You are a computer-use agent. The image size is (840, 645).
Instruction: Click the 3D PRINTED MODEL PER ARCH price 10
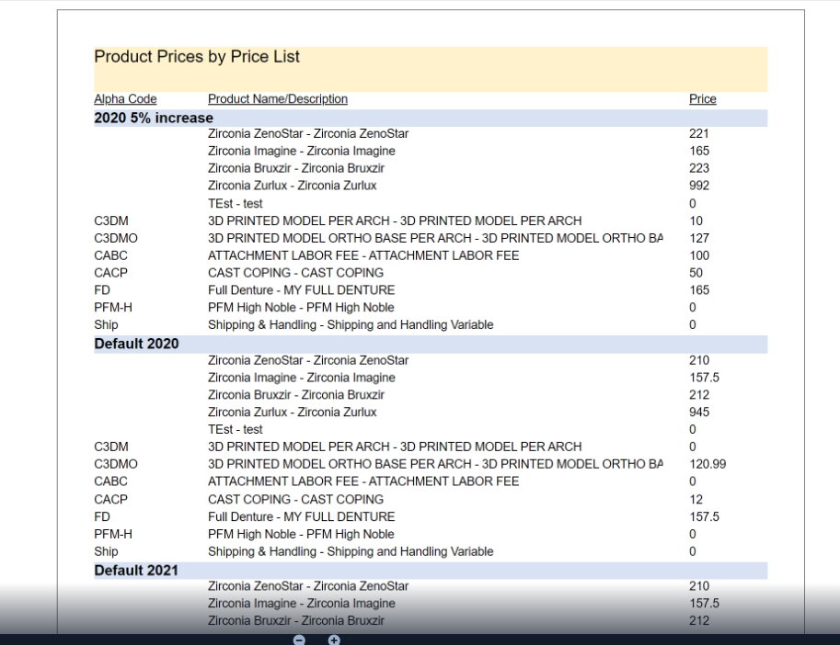(x=696, y=221)
